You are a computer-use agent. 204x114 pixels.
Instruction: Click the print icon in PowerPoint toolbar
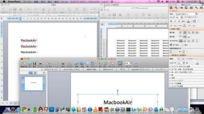click(x=40, y=63)
